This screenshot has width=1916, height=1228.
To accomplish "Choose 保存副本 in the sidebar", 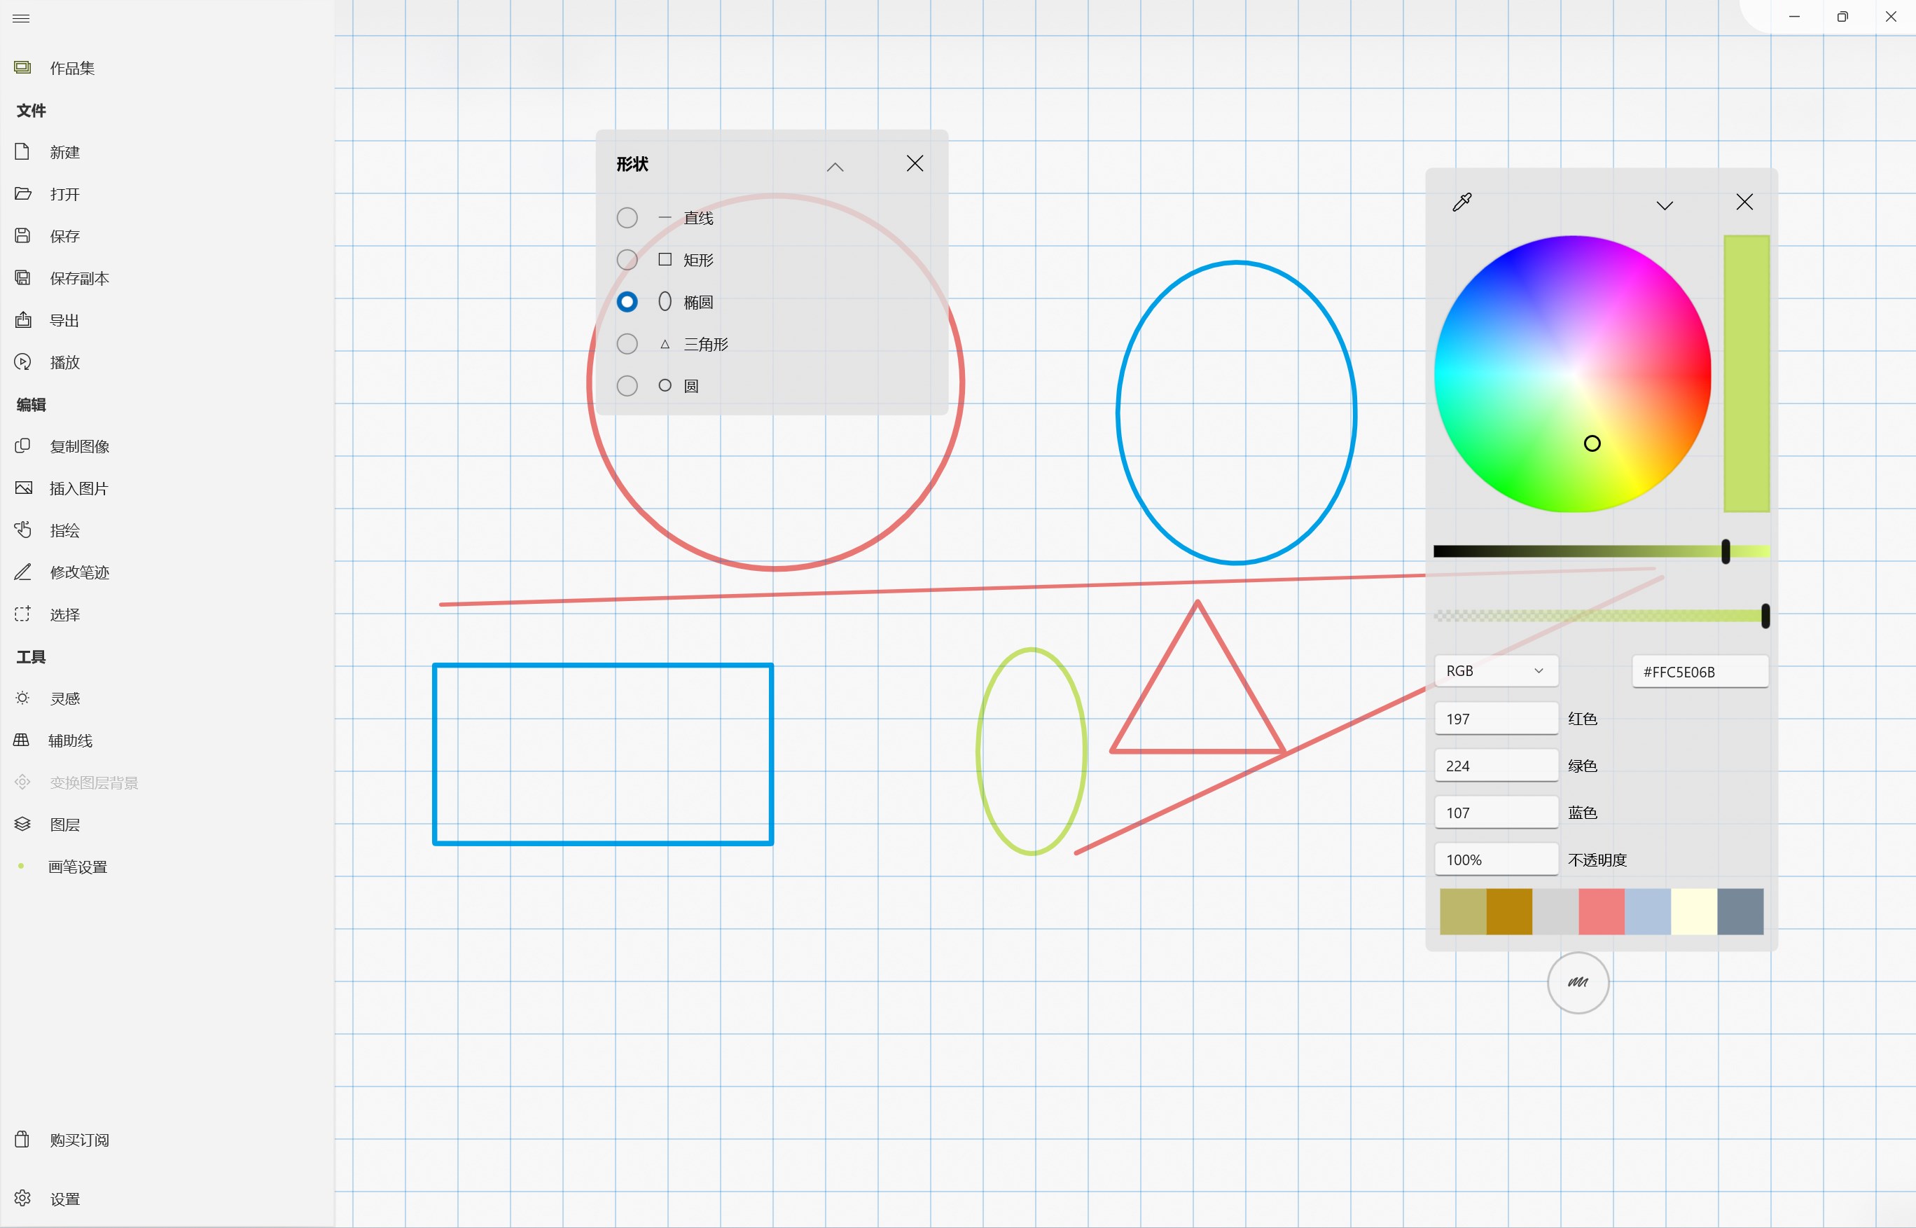I will 79,278.
